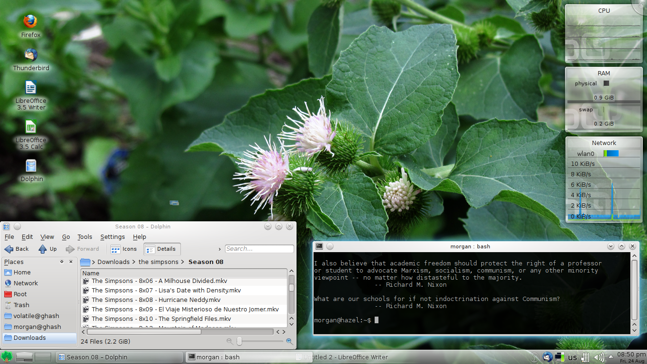Close the Places panel
The width and height of the screenshot is (647, 364).
click(71, 262)
